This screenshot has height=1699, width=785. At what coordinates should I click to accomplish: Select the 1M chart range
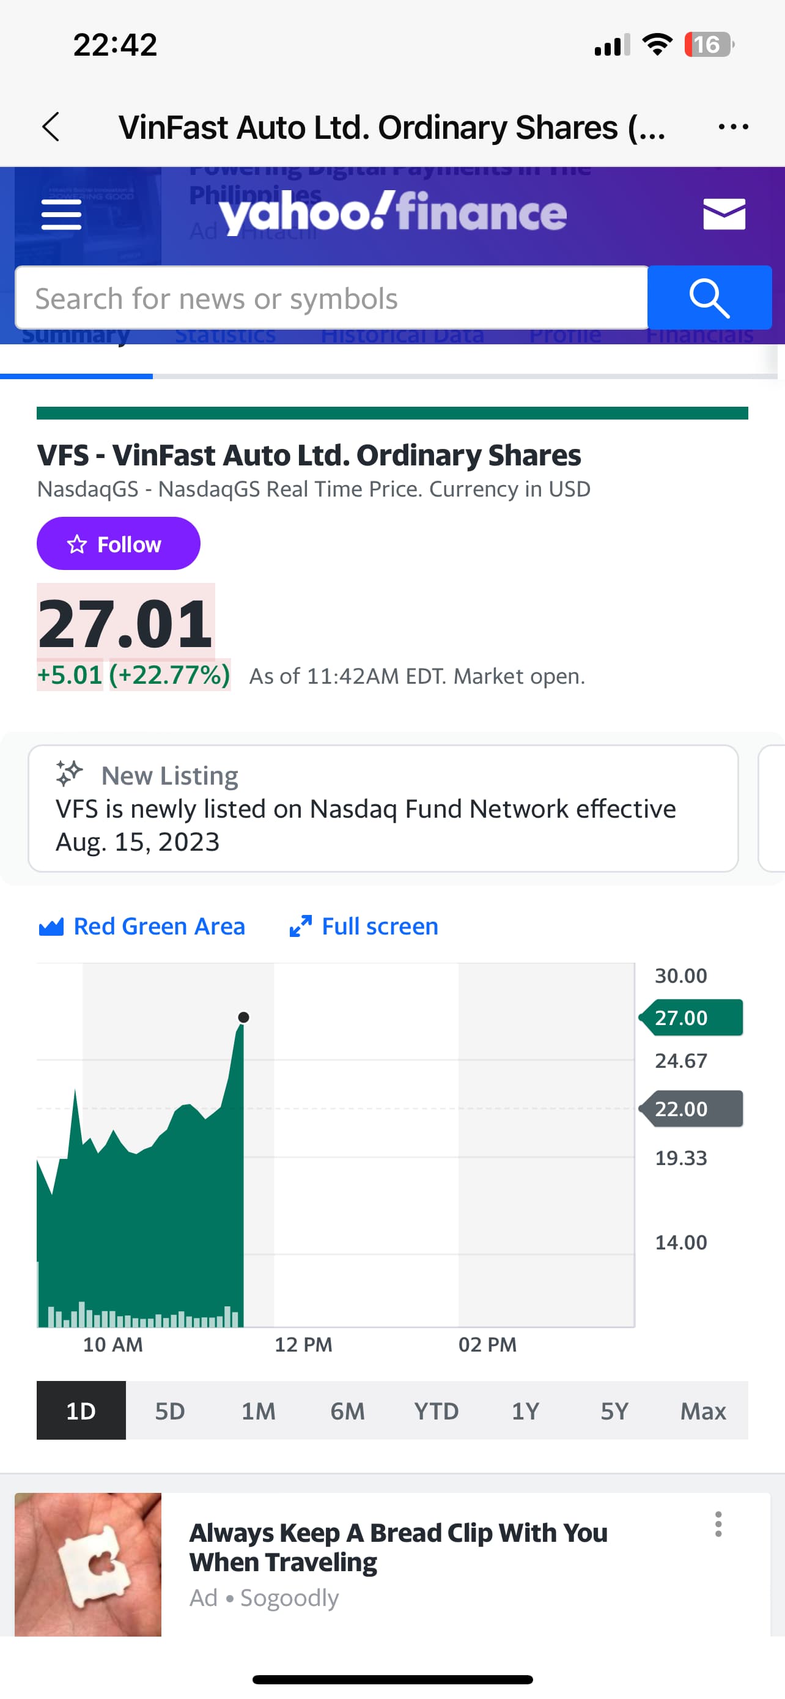point(259,1411)
